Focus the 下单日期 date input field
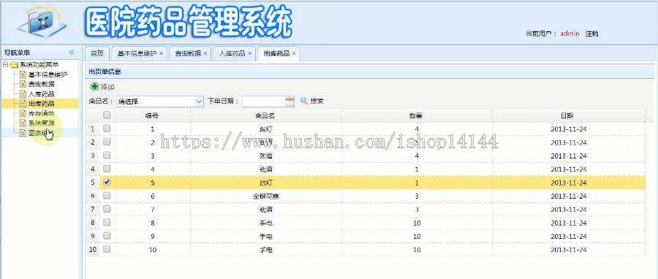The height and width of the screenshot is (279, 658). 263,101
